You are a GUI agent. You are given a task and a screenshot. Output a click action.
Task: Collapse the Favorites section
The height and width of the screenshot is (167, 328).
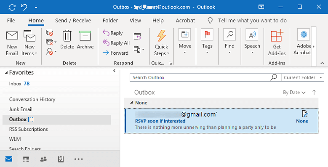click(x=6, y=73)
